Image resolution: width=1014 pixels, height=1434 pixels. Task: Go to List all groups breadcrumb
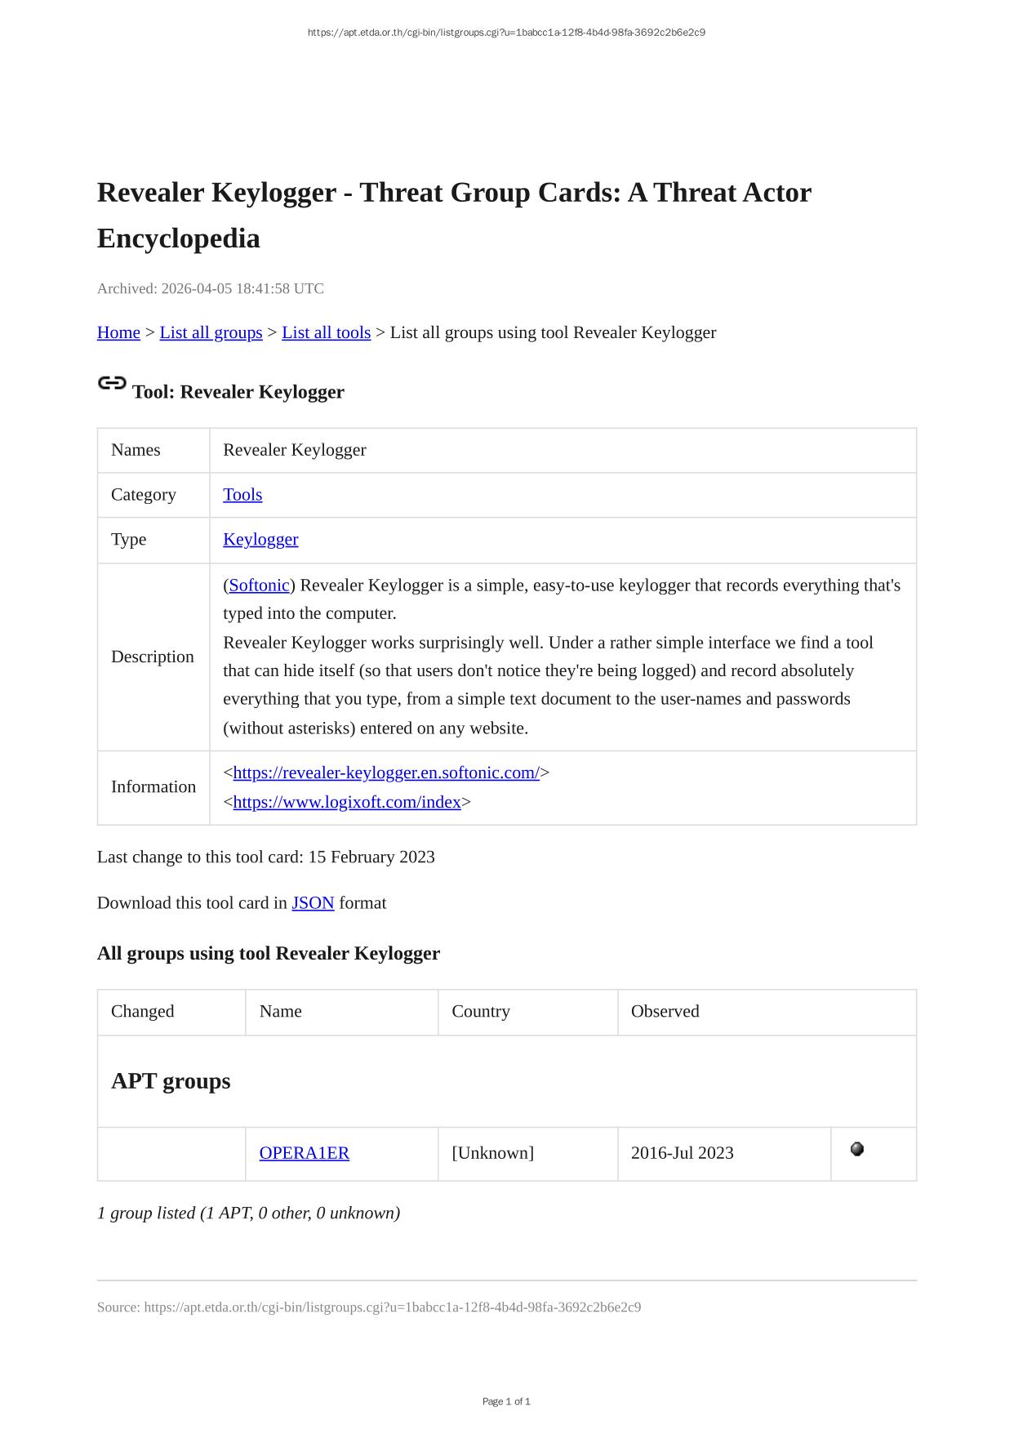[x=211, y=332]
